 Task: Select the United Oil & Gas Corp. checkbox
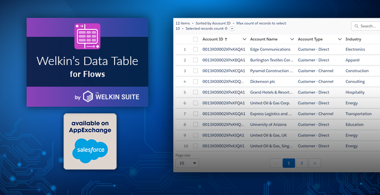(195, 103)
